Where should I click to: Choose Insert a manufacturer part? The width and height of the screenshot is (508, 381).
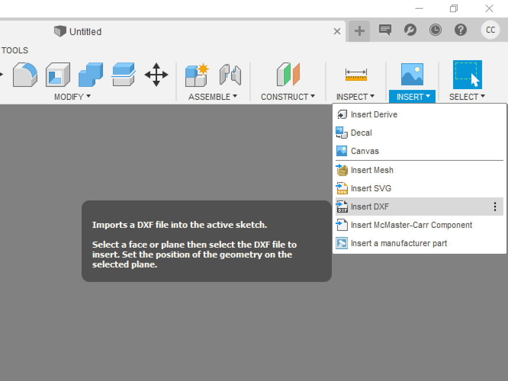click(x=420, y=243)
